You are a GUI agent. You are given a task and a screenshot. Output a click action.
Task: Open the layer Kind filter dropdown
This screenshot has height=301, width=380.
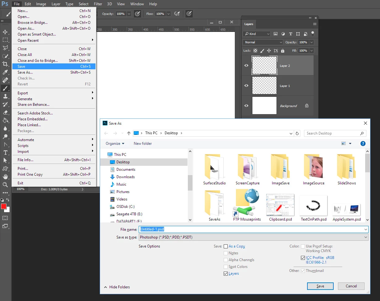pos(256,34)
